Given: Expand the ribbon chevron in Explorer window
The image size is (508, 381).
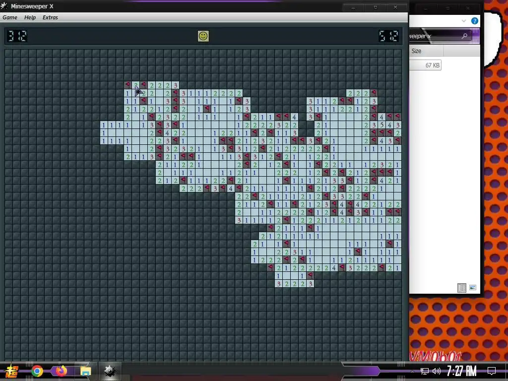Looking at the screenshot, I should pyautogui.click(x=464, y=21).
